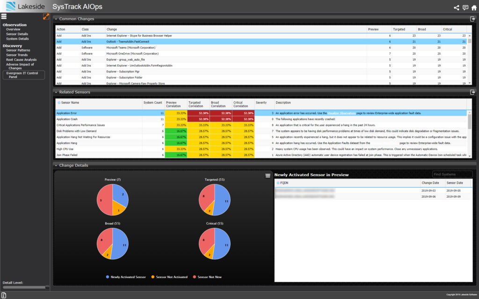Click the Related Sensors vertical scrollbar

tap(470, 134)
